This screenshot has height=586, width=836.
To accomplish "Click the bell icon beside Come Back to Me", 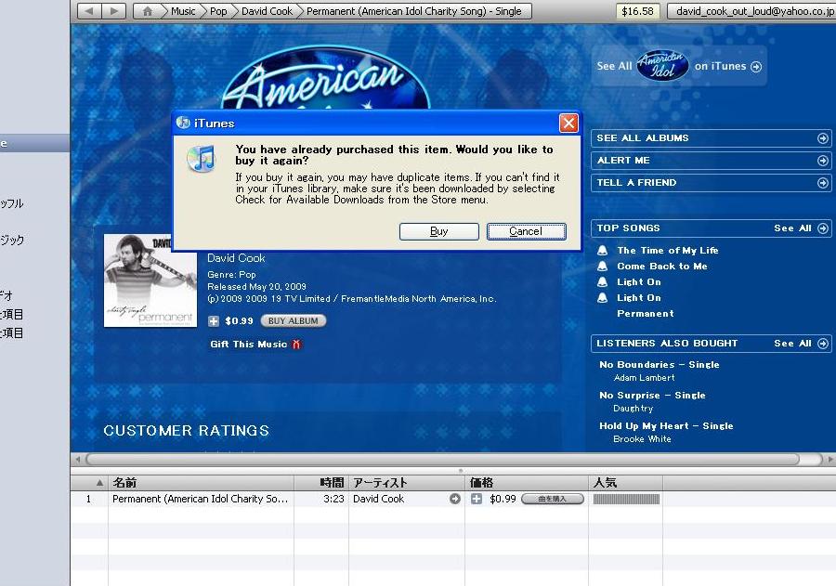I will (x=603, y=267).
